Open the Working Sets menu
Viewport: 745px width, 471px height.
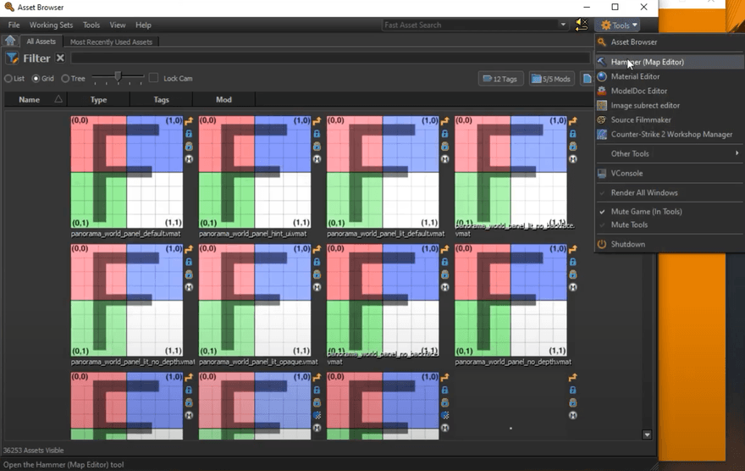pos(52,25)
